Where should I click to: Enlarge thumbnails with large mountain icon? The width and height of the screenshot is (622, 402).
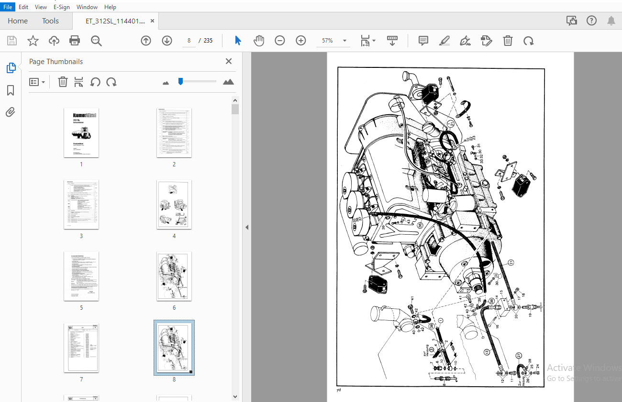pyautogui.click(x=228, y=82)
